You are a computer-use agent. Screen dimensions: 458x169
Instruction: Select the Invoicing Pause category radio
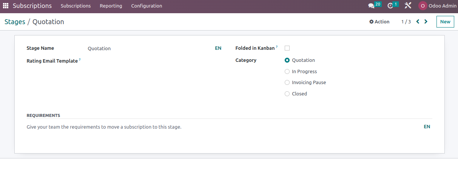click(x=287, y=83)
